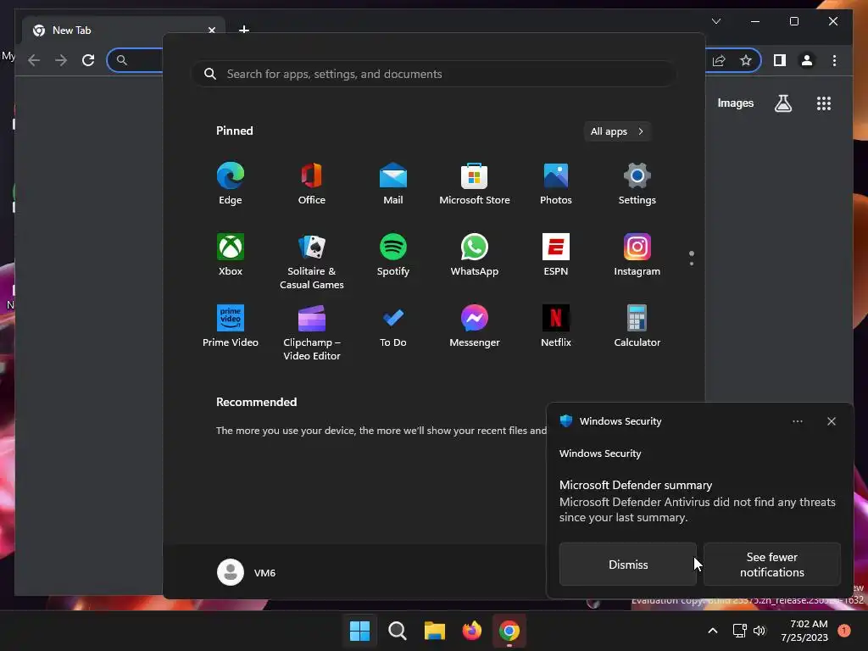Click the Start menu search field
This screenshot has height=651, width=868.
[434, 74]
